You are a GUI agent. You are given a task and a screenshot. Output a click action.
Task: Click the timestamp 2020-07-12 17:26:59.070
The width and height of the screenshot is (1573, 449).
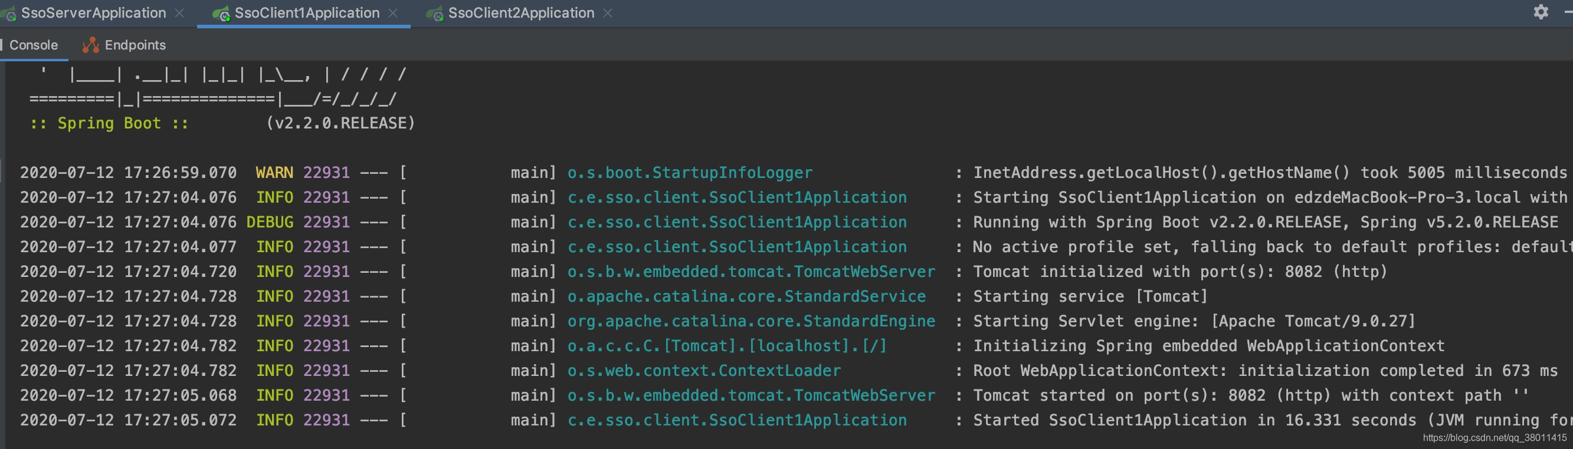(x=128, y=173)
